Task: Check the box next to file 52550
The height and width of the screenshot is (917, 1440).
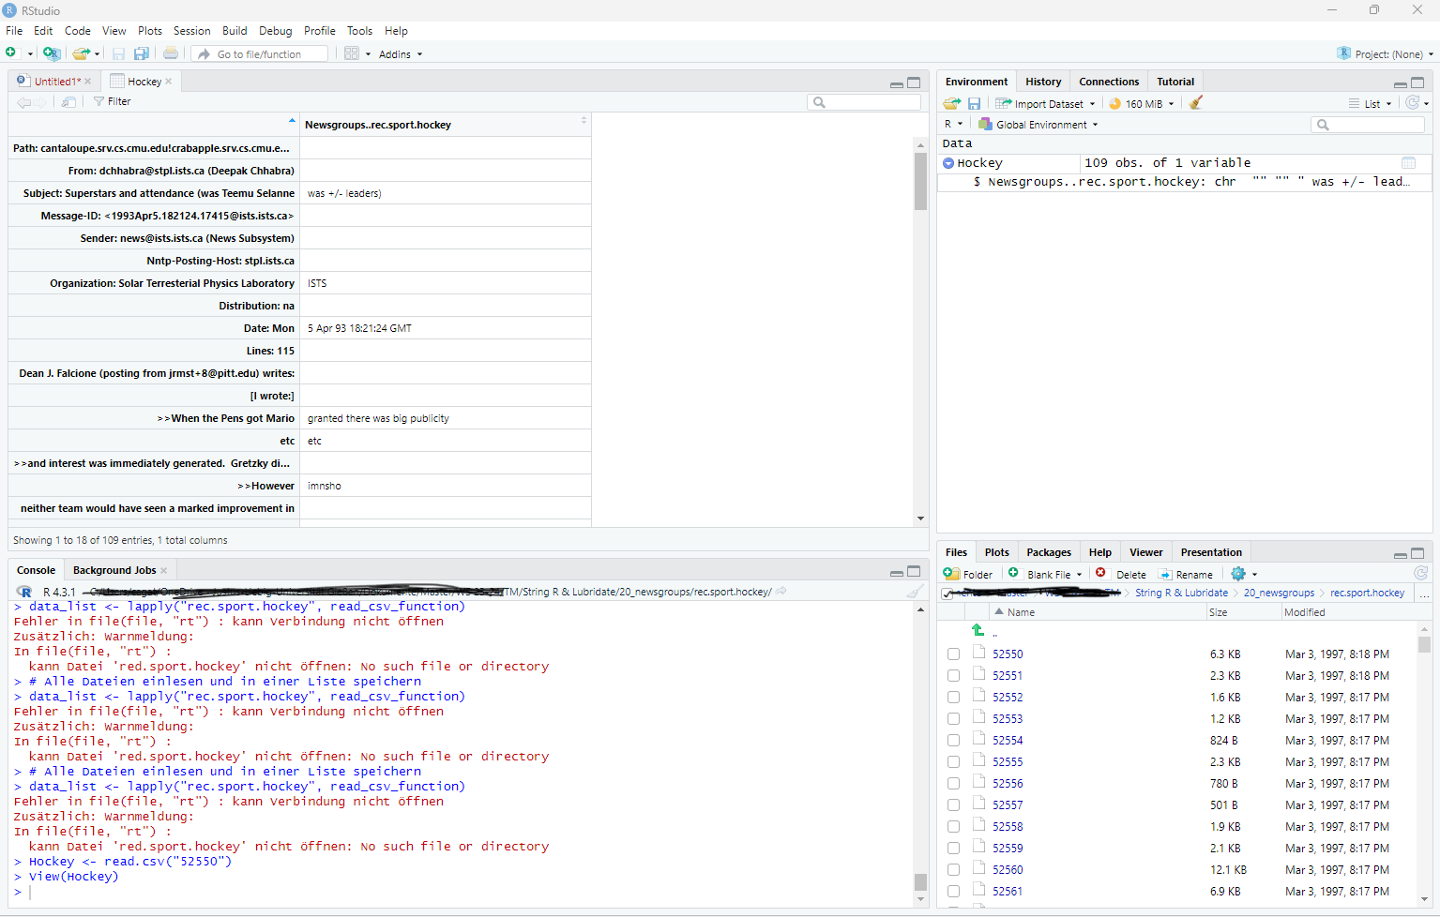Action: point(953,654)
